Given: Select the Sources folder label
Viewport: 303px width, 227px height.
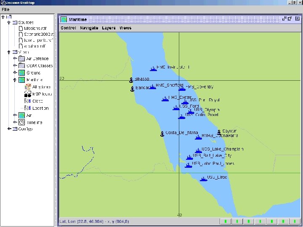Looking at the screenshot, I should point(26,22).
